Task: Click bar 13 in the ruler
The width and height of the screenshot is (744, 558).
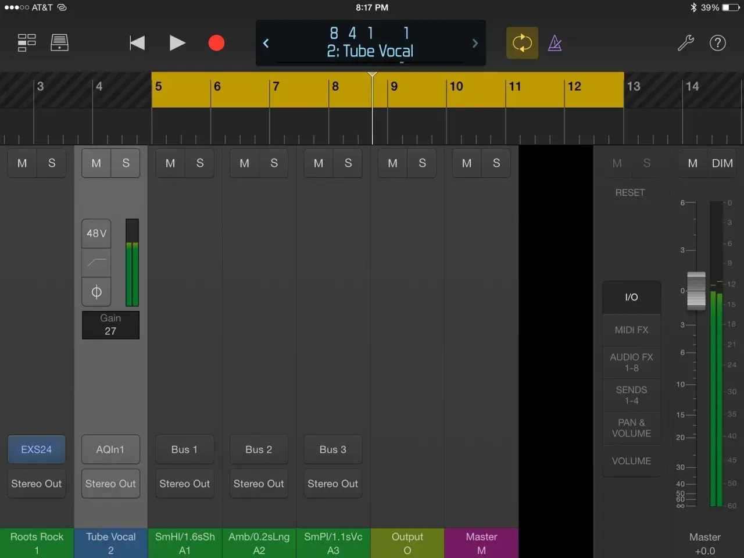Action: (634, 87)
